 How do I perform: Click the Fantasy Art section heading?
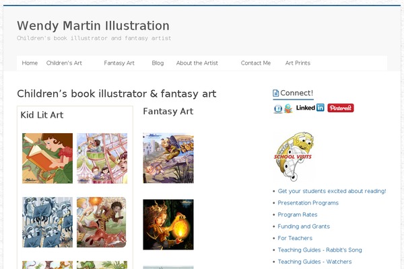pyautogui.click(x=168, y=112)
